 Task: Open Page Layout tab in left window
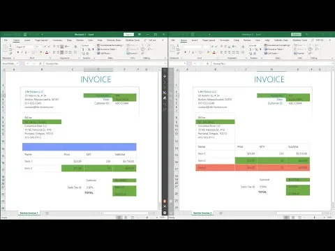[x=41, y=40]
